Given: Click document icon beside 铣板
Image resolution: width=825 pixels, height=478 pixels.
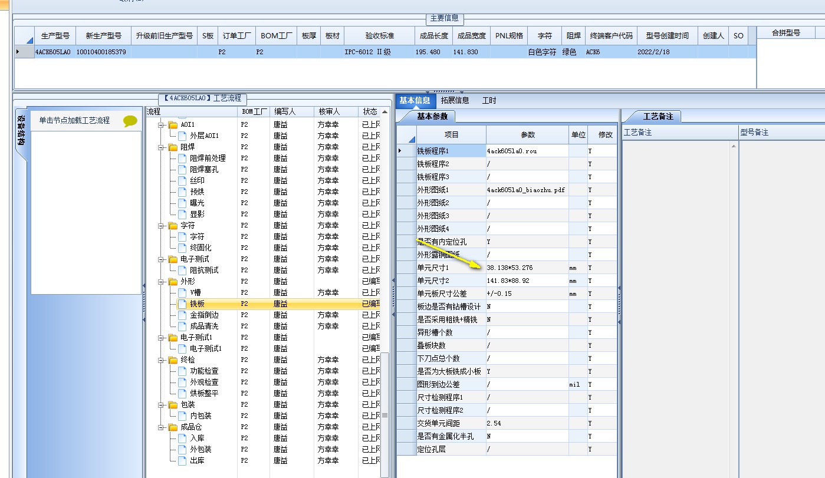Looking at the screenshot, I should (x=182, y=304).
